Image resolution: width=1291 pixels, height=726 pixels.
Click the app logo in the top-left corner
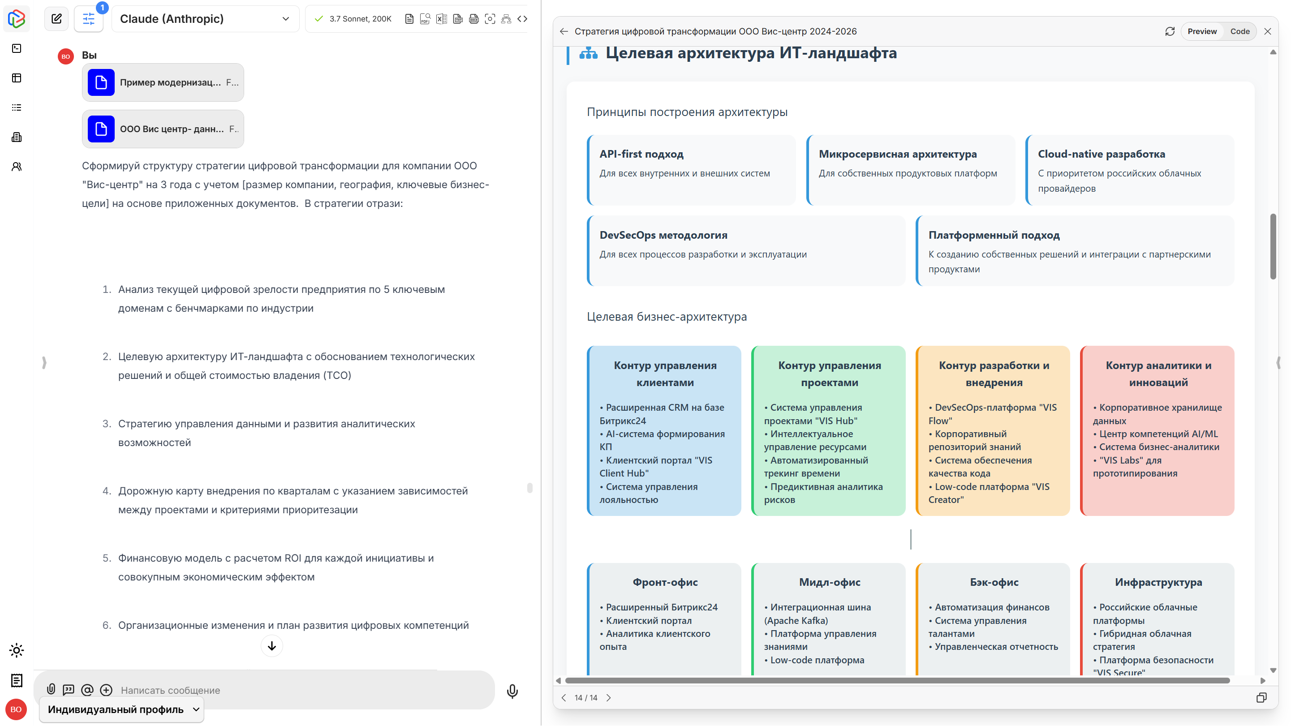coord(17,18)
